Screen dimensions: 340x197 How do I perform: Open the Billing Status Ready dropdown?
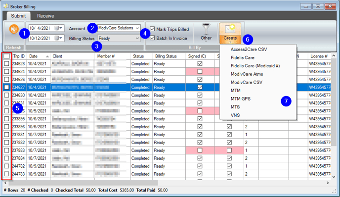click(x=137, y=38)
